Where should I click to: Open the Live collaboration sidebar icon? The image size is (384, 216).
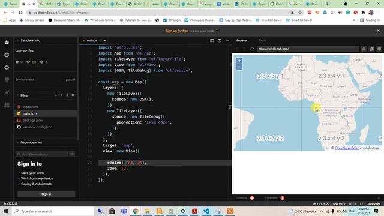(7, 105)
